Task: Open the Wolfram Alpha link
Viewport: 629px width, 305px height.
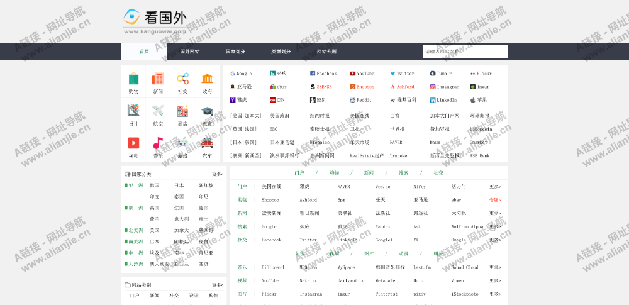Action: click(x=467, y=227)
